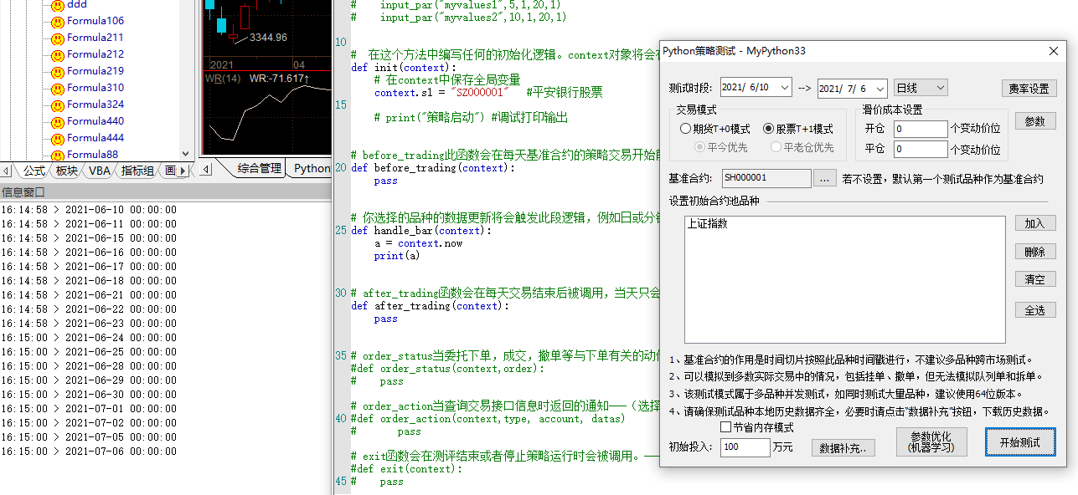Image resolution: width=1078 pixels, height=495 pixels.
Task: Click the 清空 button
Action: pos(1035,279)
